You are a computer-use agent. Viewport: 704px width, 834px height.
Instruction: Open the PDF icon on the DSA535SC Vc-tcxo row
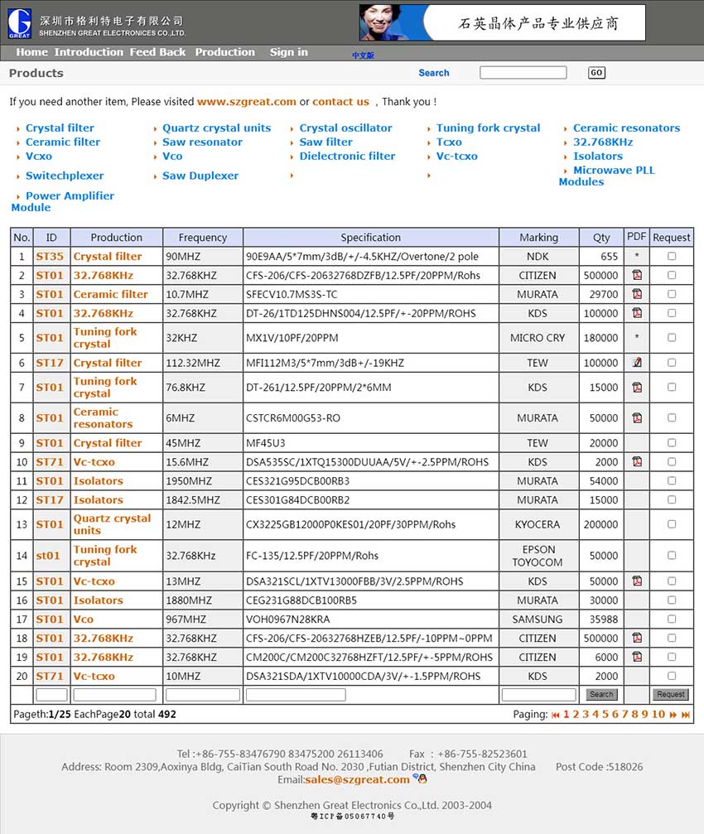(637, 461)
